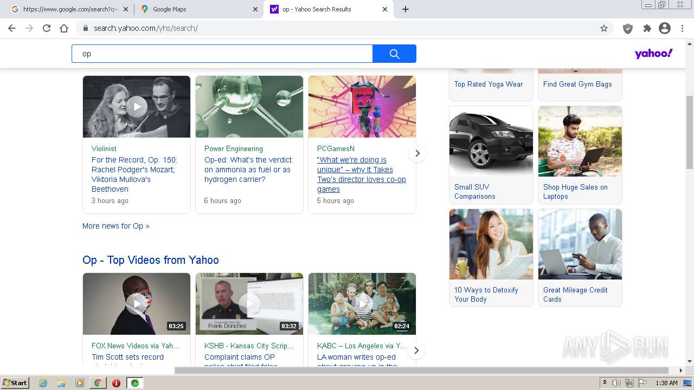Click the ammonia molecule thumbnail
This screenshot has width=694, height=390.
(249, 107)
